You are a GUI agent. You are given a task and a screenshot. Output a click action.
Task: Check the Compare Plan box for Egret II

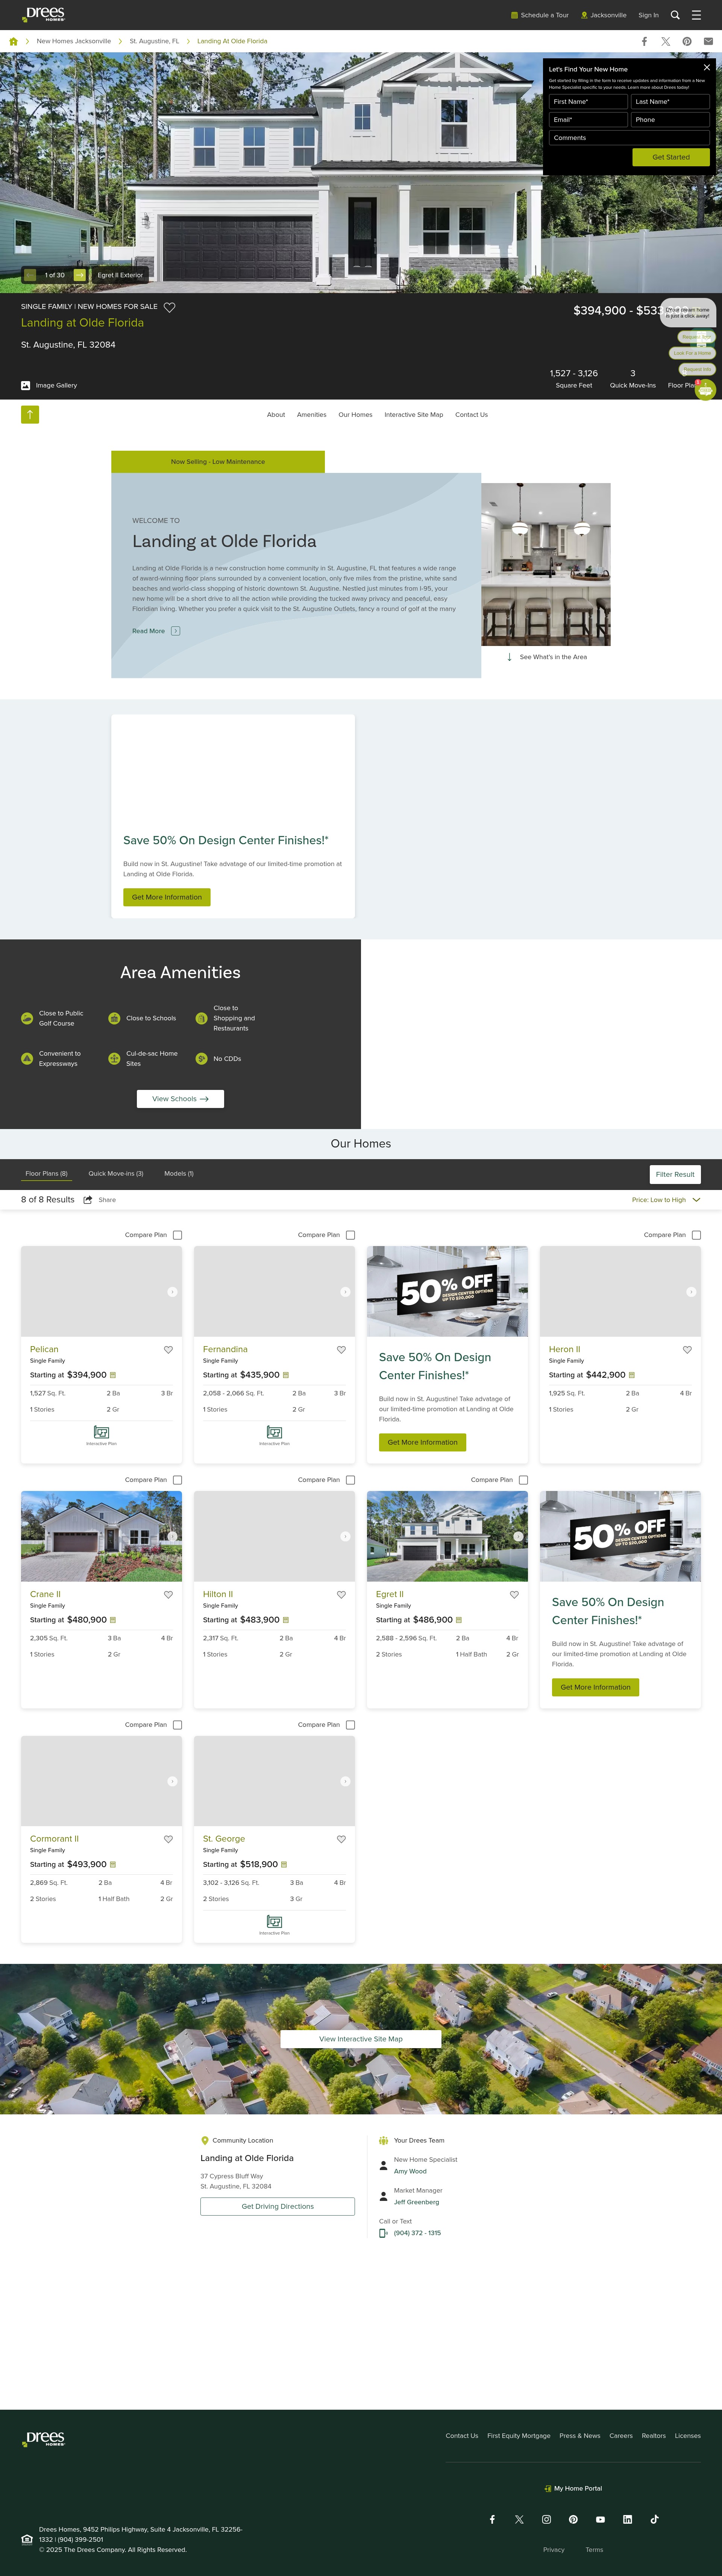[x=523, y=1480]
